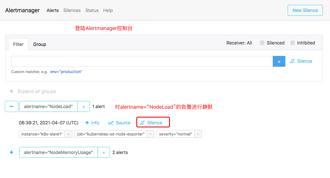Add instance="k8s-slave1" label to filter

pos(68,134)
